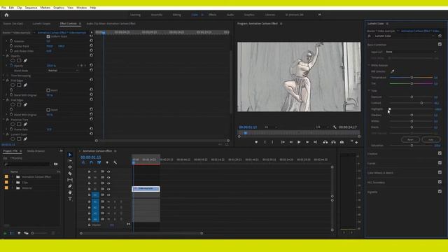The width and height of the screenshot is (448, 252).
Task: Open the Blend Mode dropdown
Action: tap(62, 70)
